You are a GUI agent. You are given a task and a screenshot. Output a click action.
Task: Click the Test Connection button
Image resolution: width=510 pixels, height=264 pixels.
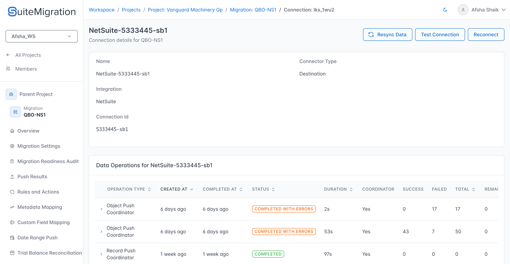(440, 35)
